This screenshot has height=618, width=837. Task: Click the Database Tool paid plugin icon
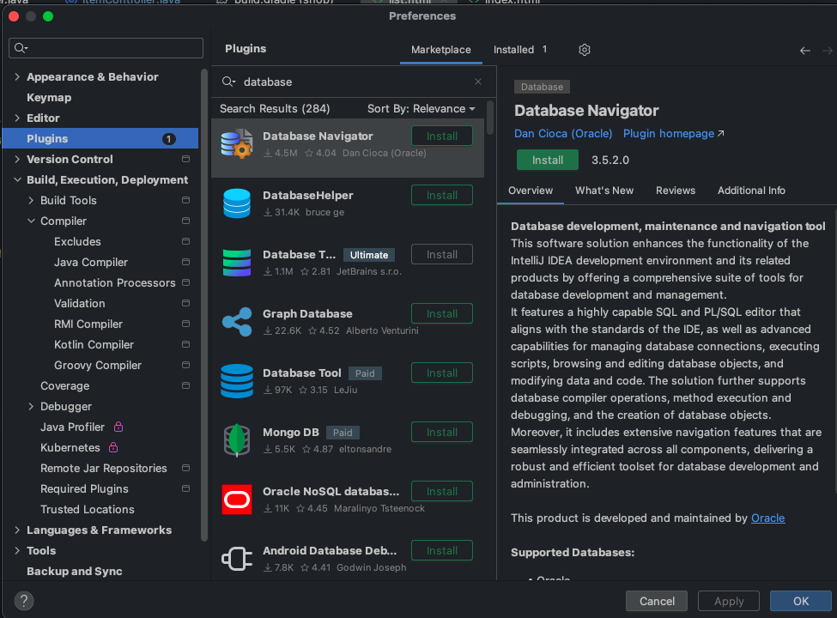tap(236, 381)
